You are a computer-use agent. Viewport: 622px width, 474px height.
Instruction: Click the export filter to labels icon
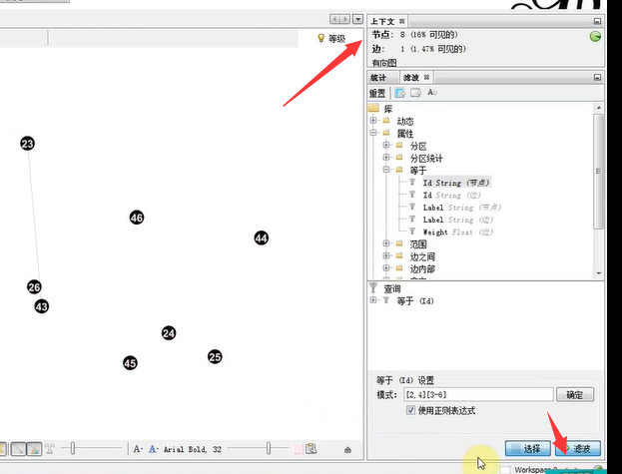tap(432, 93)
